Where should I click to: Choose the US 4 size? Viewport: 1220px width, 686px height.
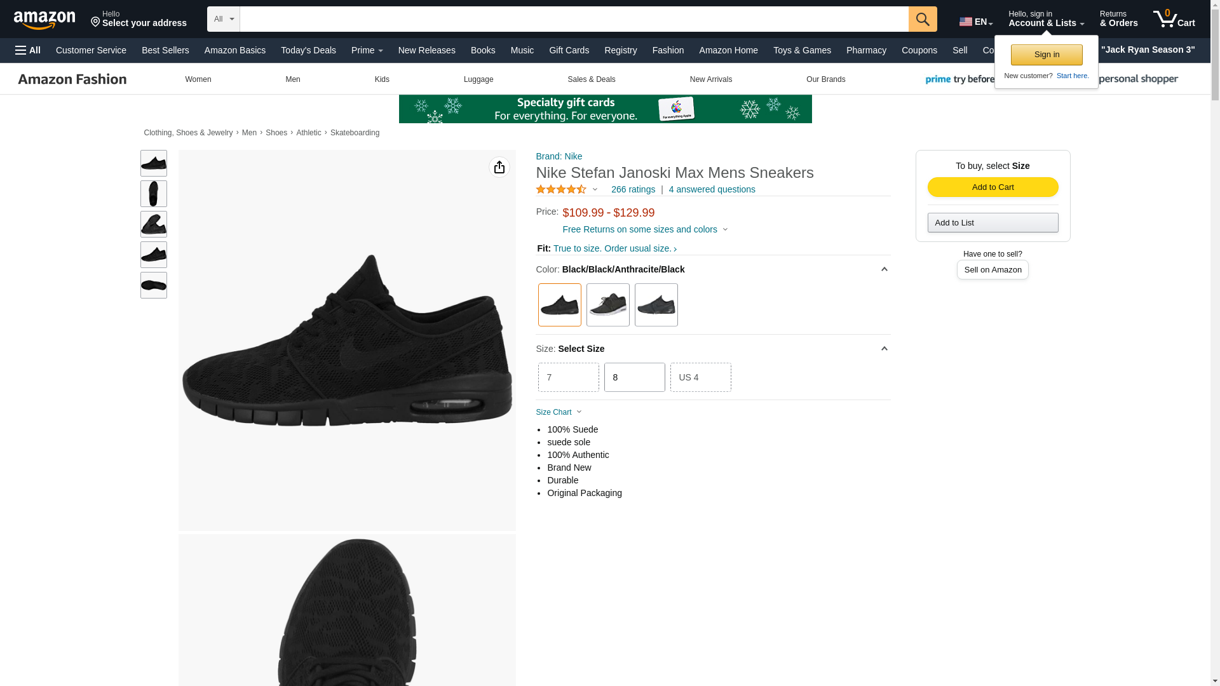click(x=700, y=377)
